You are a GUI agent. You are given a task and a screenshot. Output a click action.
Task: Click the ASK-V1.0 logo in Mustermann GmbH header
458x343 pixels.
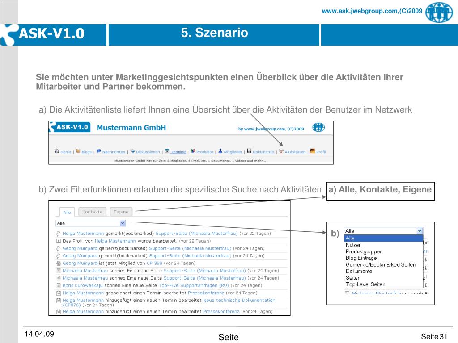[x=69, y=127]
